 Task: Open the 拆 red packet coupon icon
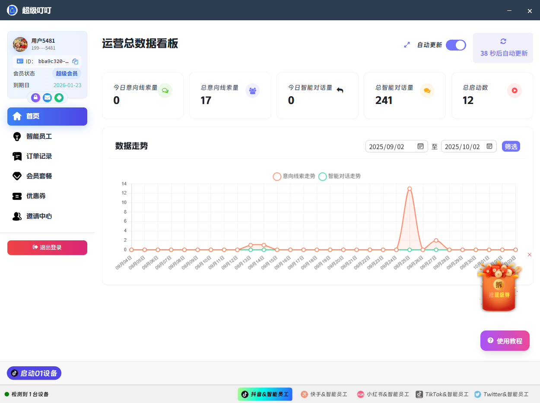499,285
